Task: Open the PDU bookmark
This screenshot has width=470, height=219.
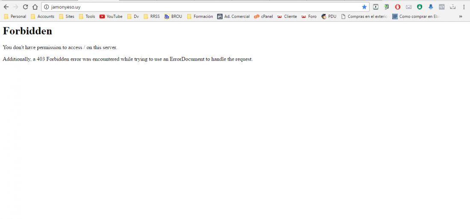Action: tap(329, 17)
